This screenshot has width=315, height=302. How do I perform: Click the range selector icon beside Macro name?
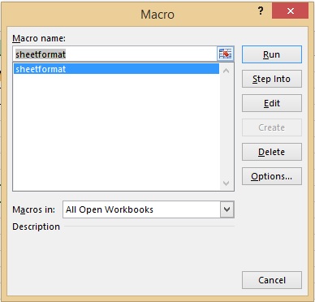225,54
